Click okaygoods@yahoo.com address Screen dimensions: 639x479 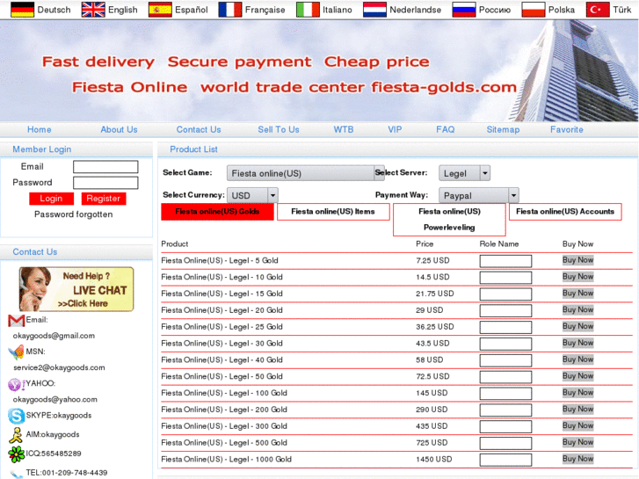pos(55,400)
